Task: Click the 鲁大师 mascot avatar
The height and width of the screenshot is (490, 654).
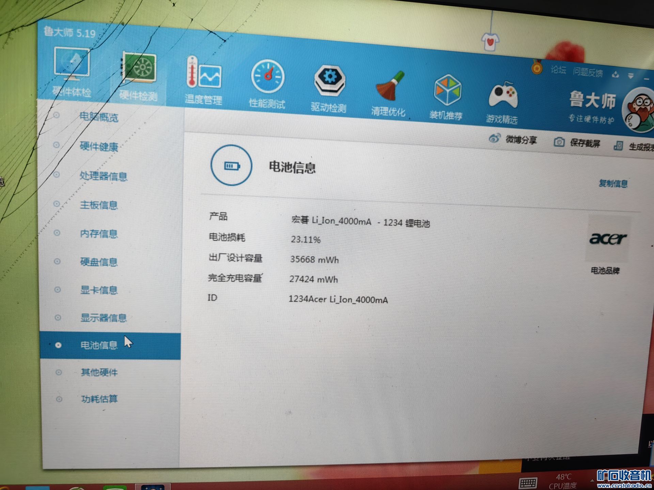Action: [639, 110]
